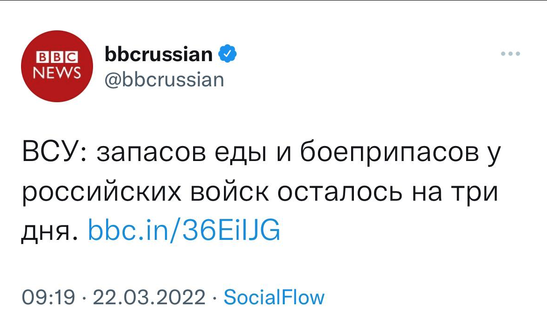Open the three-dot more options menu
The width and height of the screenshot is (547, 322).
click(x=510, y=54)
